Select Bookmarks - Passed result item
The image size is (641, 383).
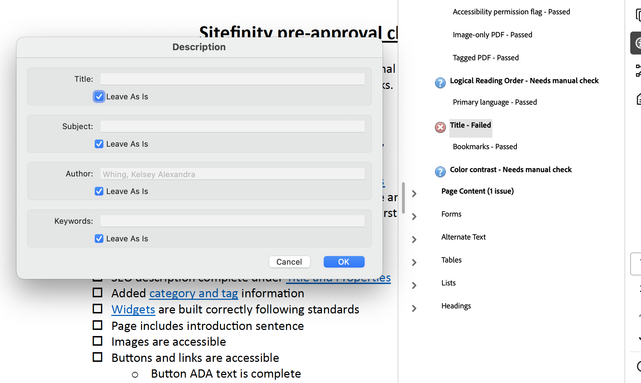point(485,147)
